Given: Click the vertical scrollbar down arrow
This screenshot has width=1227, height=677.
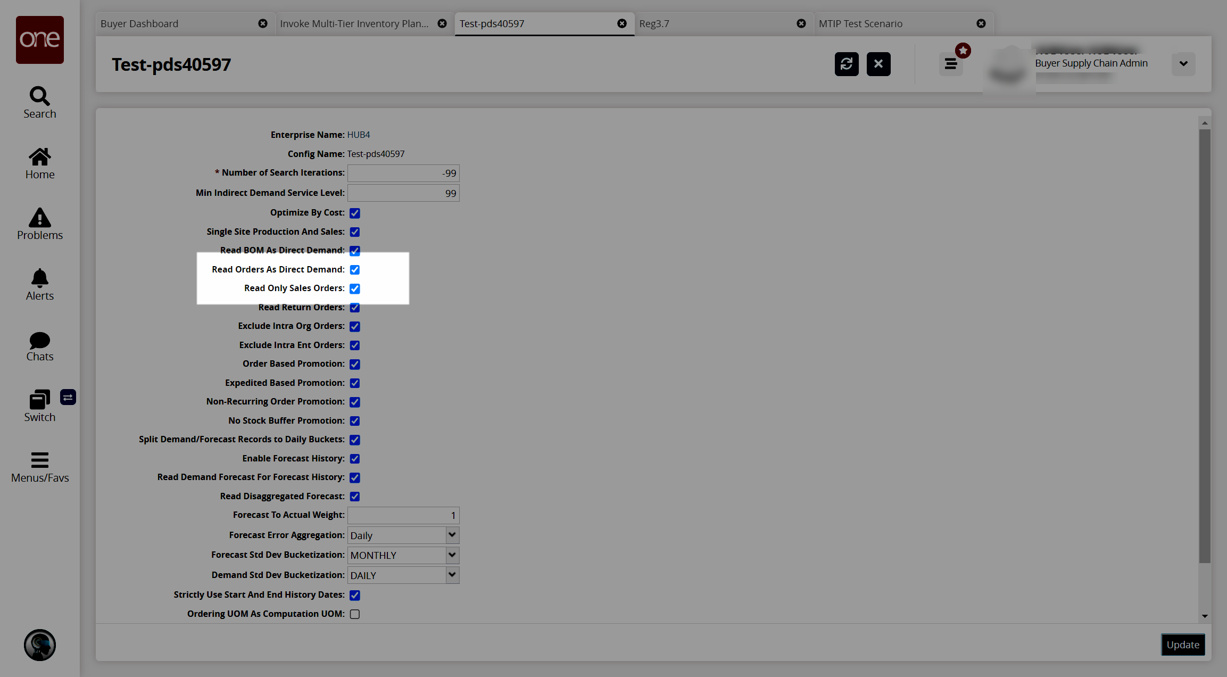Looking at the screenshot, I should (1205, 616).
